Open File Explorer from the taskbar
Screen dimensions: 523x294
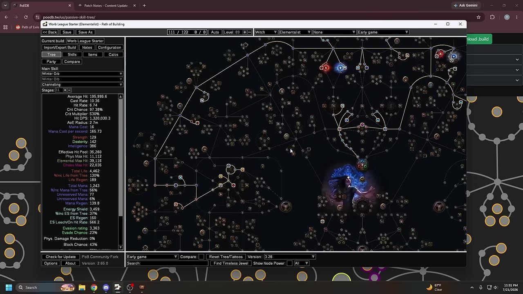pos(82,287)
